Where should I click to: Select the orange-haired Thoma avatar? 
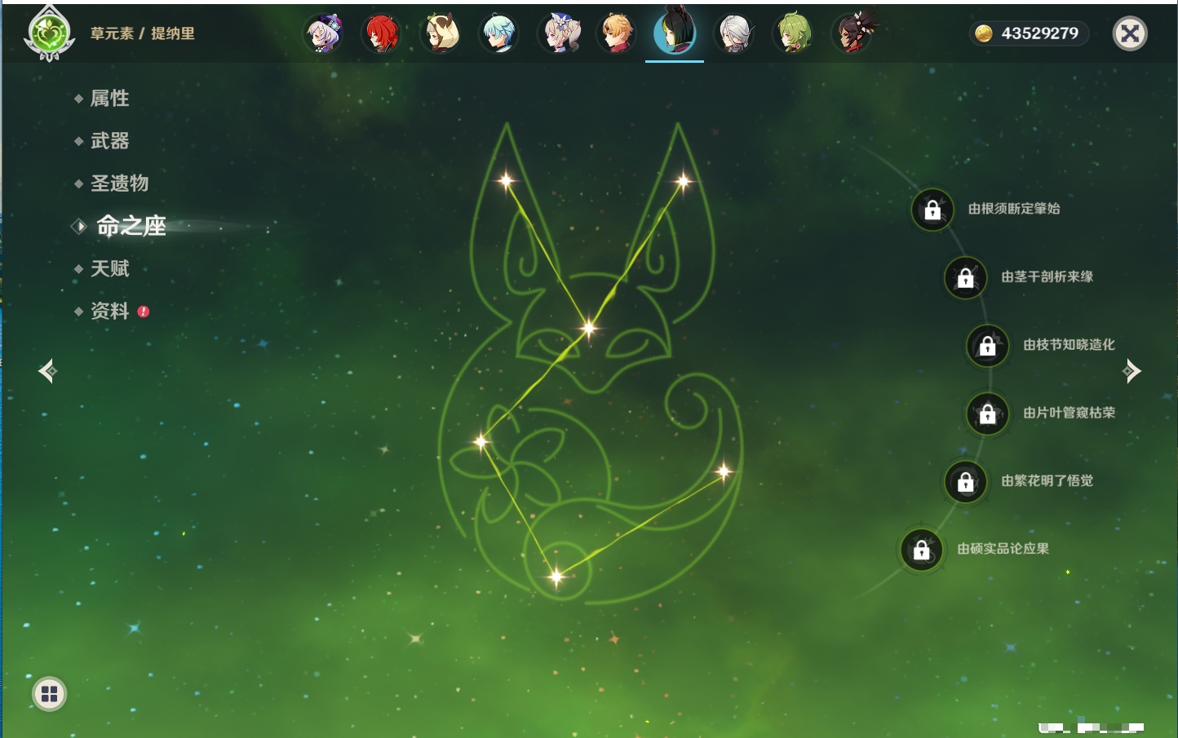[x=617, y=34]
